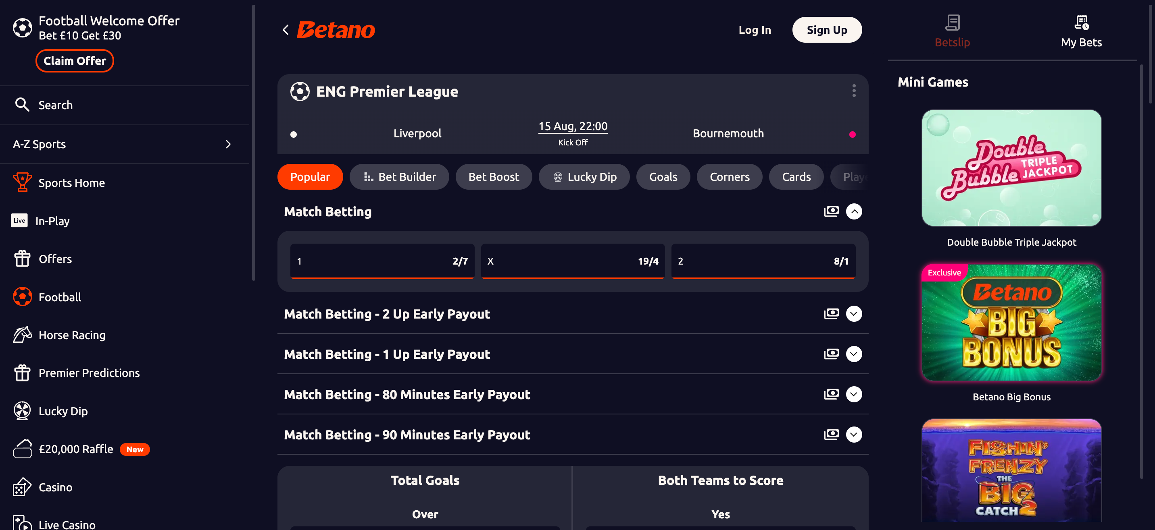This screenshot has height=530, width=1155.
Task: Click the Claim Offer button
Action: click(x=75, y=61)
